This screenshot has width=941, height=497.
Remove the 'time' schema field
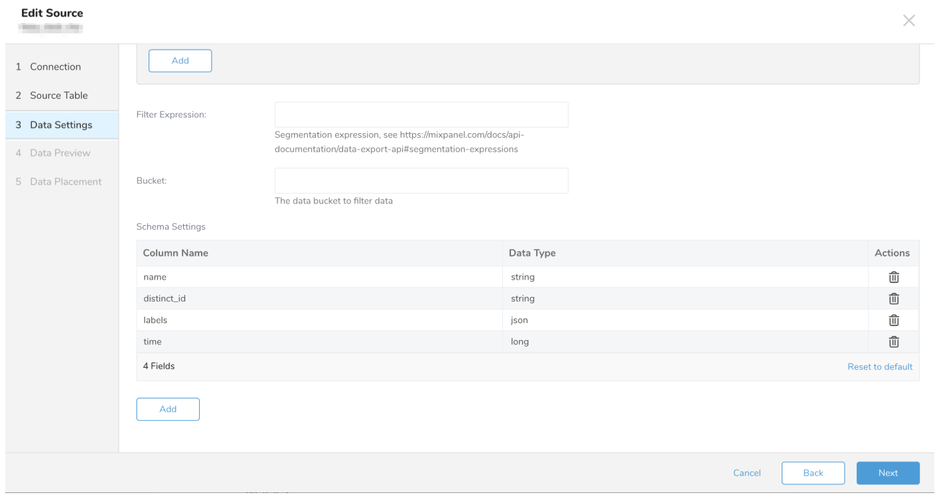pyautogui.click(x=893, y=342)
